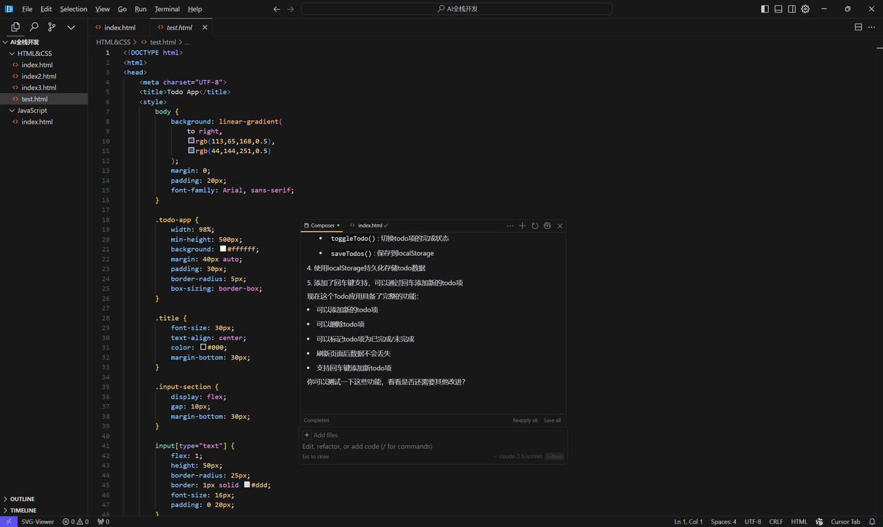Open the Help menu
Screen dimensions: 883x527
pyautogui.click(x=195, y=9)
